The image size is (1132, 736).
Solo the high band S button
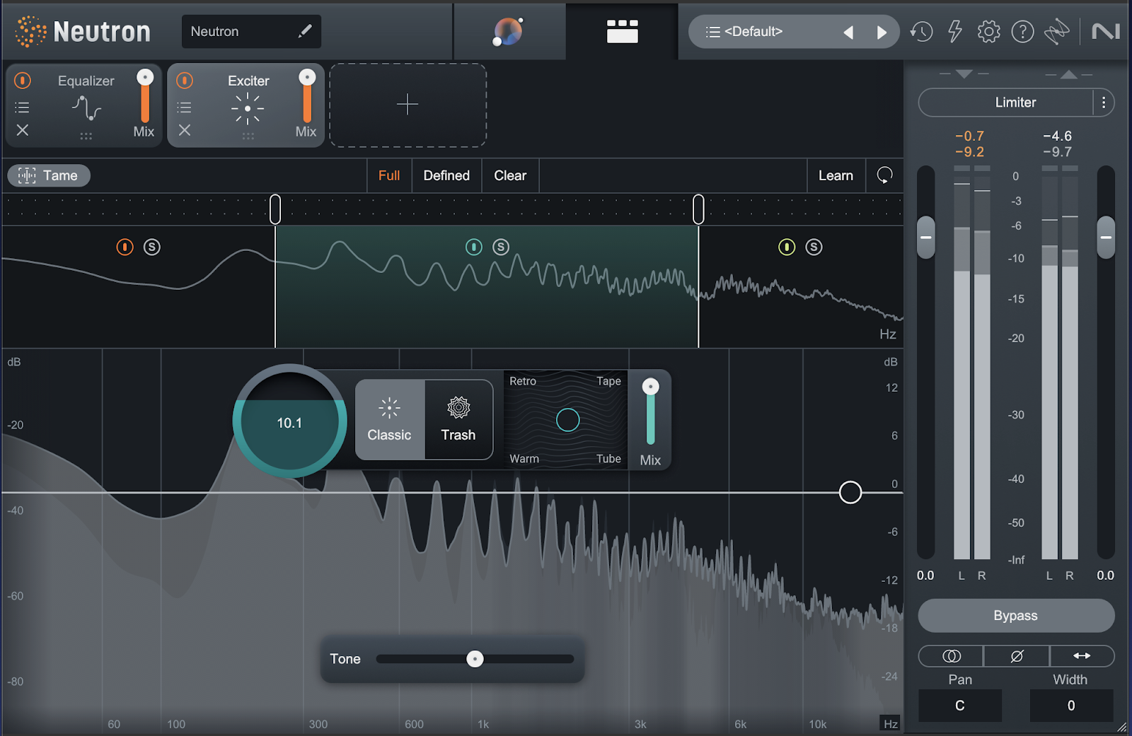814,247
